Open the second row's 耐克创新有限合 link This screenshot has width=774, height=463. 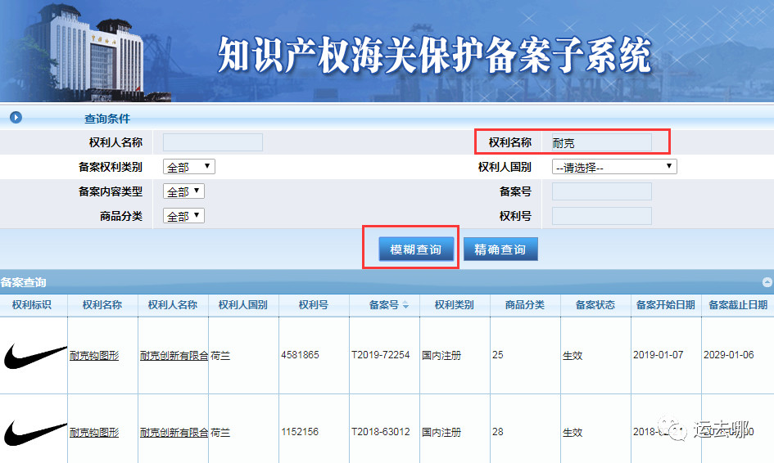point(174,433)
